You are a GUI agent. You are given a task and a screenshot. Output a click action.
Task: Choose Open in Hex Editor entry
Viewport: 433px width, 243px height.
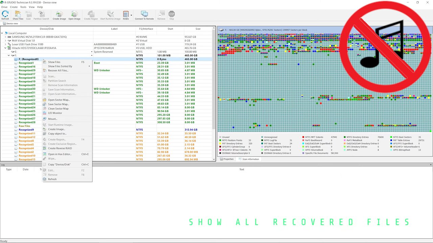point(67,154)
